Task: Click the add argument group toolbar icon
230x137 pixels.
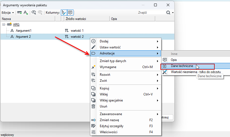Action: click(19, 13)
